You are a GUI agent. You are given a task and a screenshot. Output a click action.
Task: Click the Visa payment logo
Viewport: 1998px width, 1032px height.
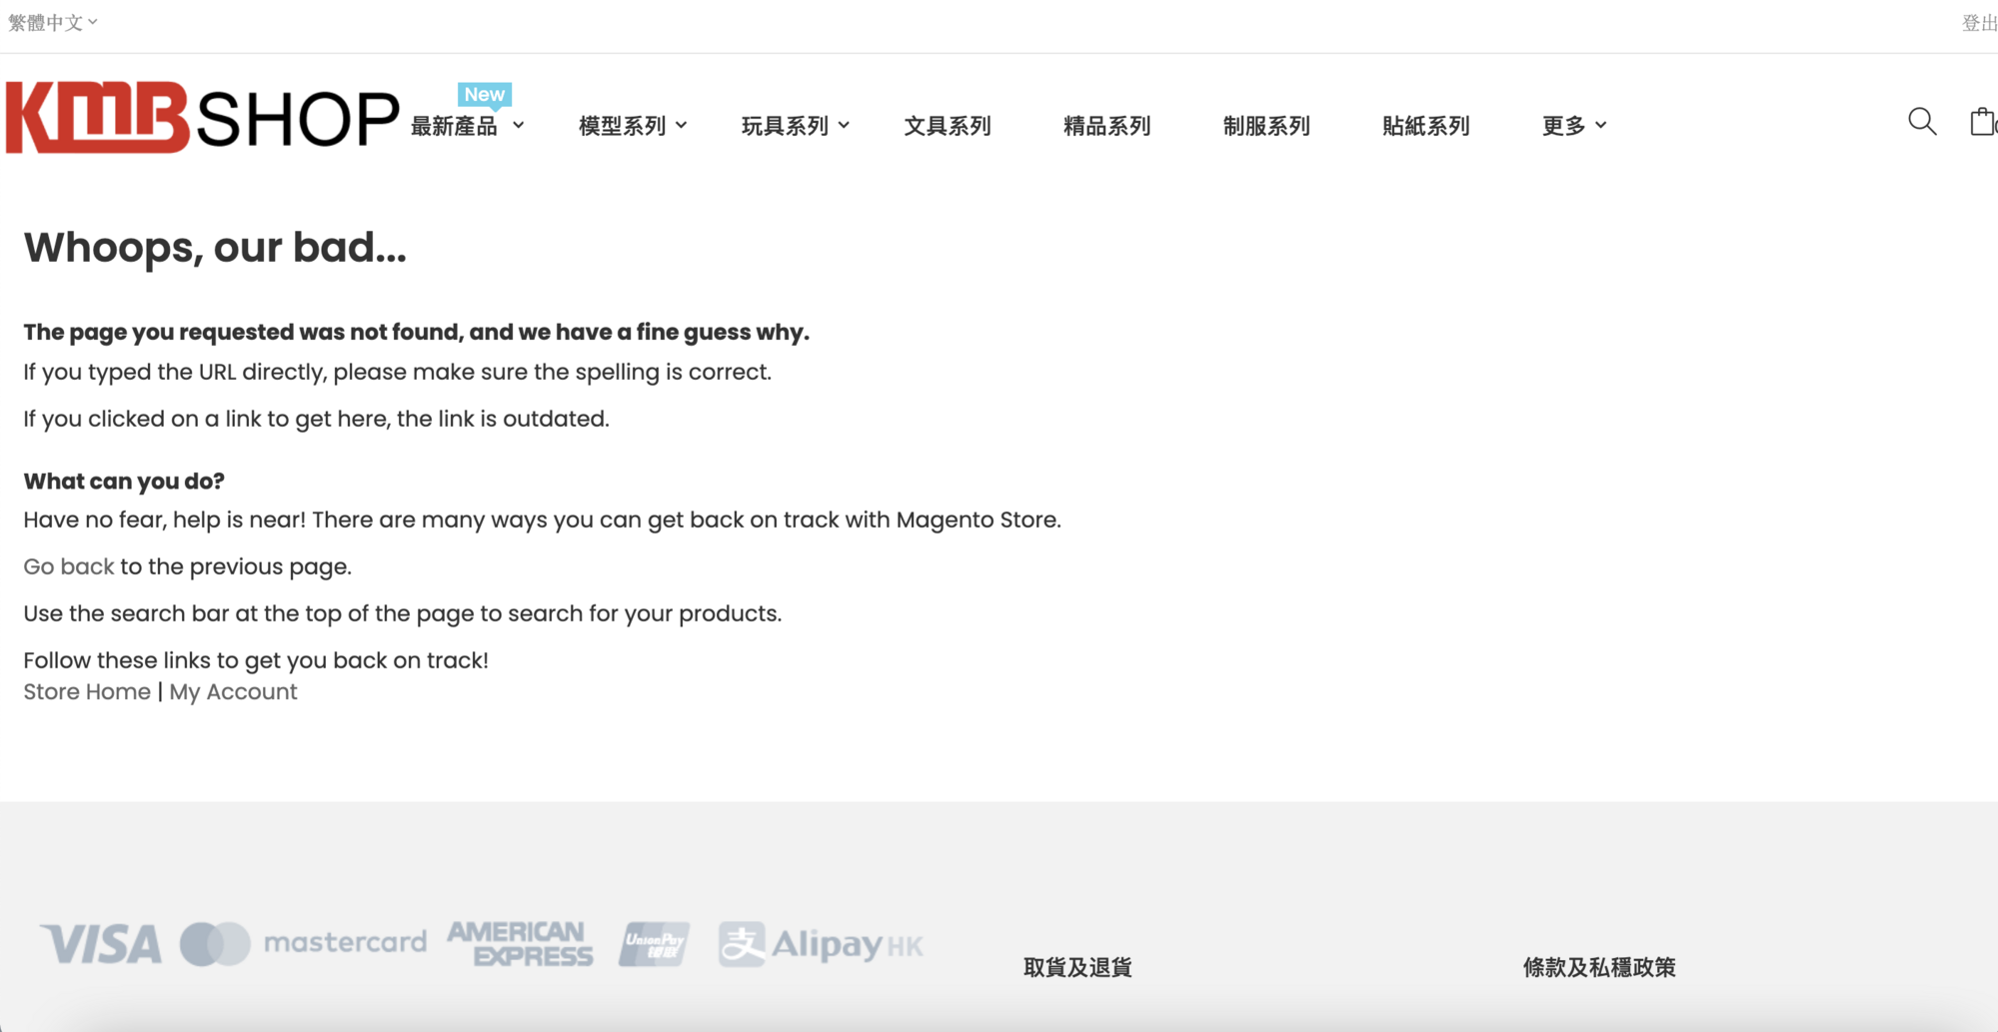[x=101, y=944]
